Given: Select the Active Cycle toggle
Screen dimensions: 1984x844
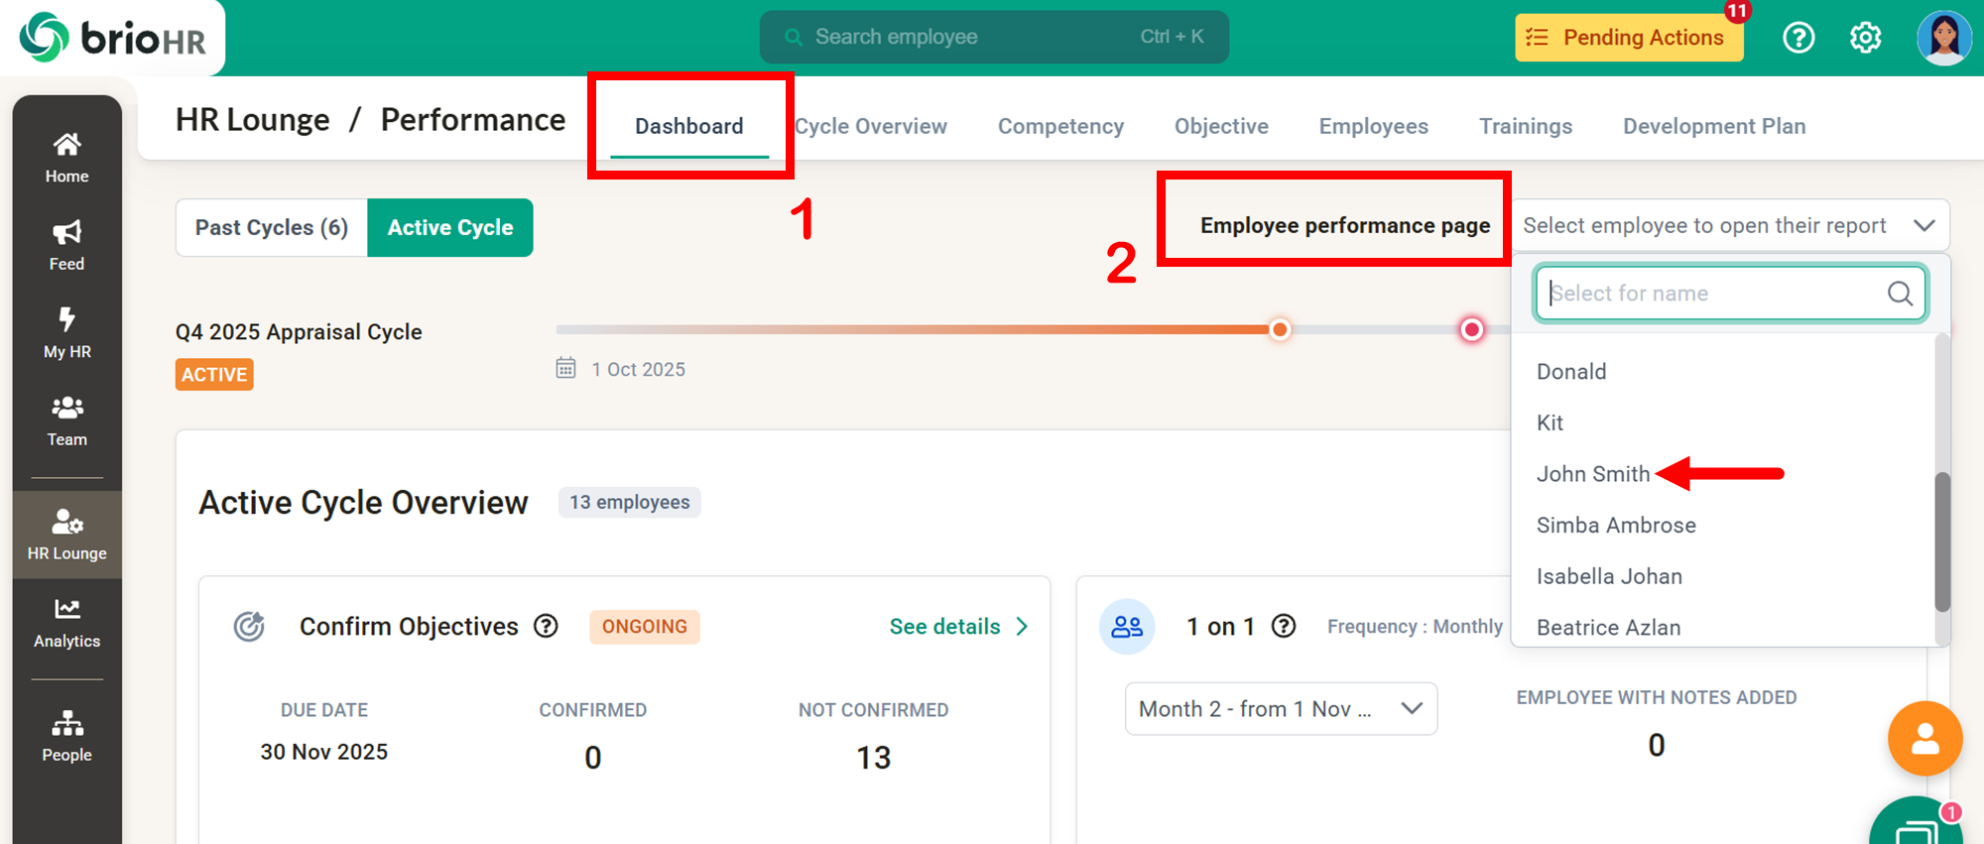Looking at the screenshot, I should tap(450, 227).
